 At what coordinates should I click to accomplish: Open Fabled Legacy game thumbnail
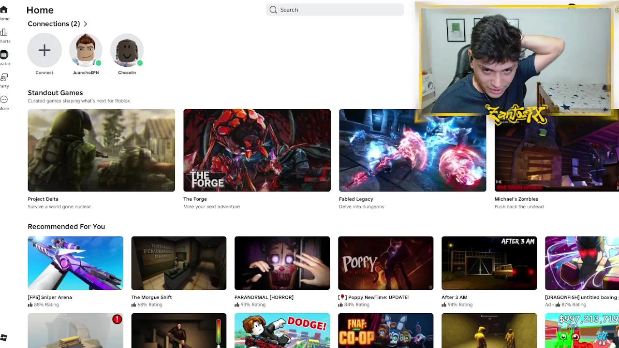[413, 150]
